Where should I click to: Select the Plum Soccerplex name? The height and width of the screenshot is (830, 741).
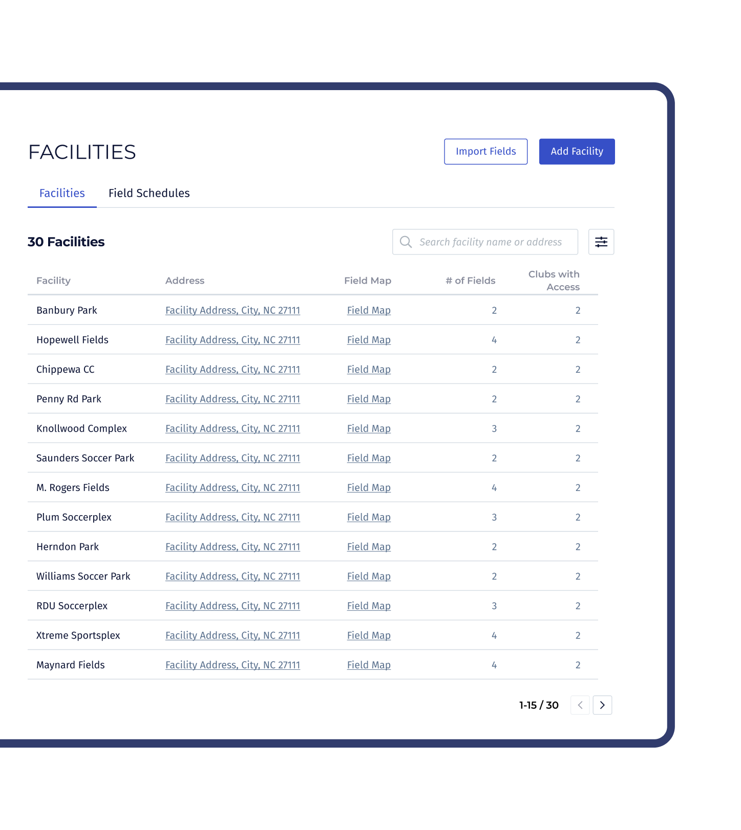tap(74, 517)
